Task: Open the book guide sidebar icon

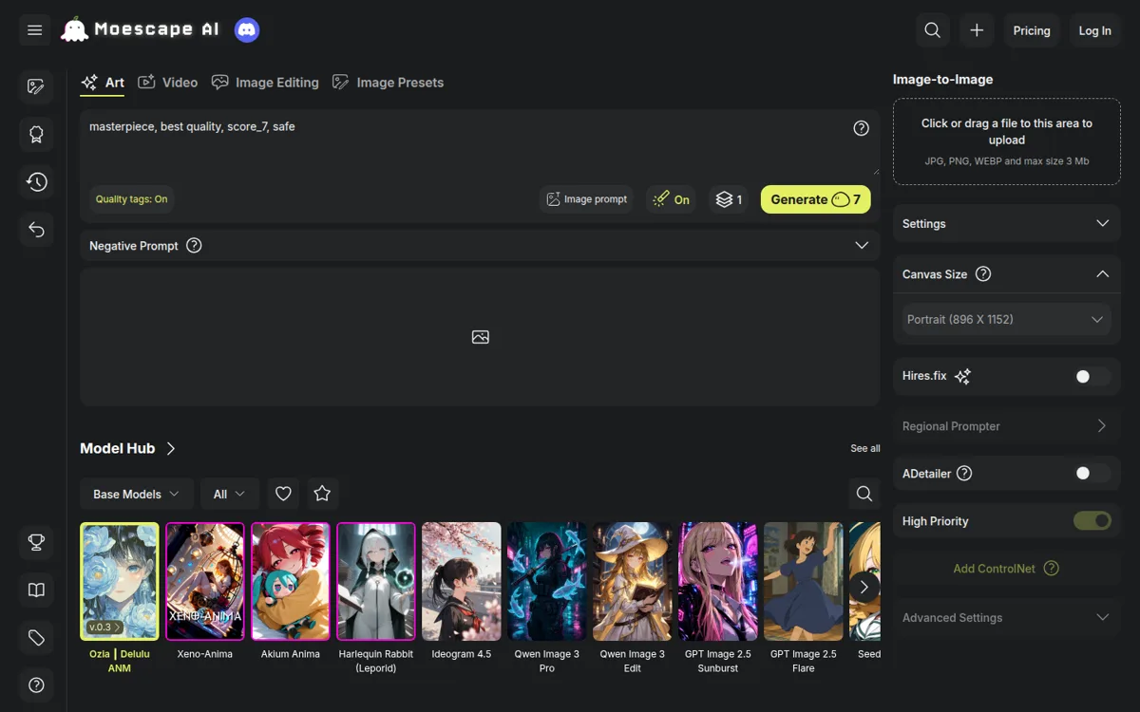Action: 36,590
